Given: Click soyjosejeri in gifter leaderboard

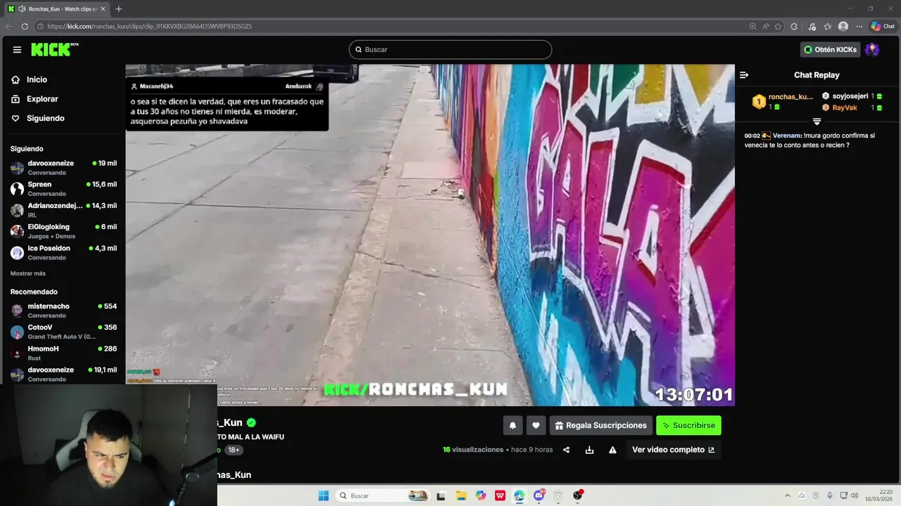Looking at the screenshot, I should coord(850,96).
